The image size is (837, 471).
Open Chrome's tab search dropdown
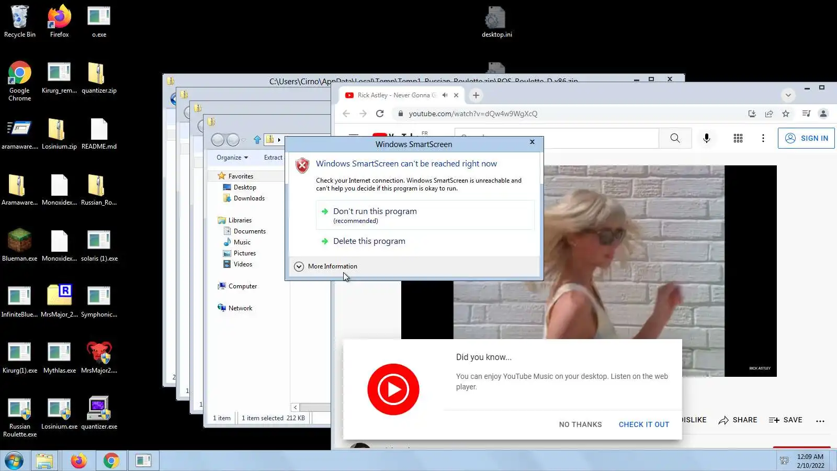coord(788,95)
